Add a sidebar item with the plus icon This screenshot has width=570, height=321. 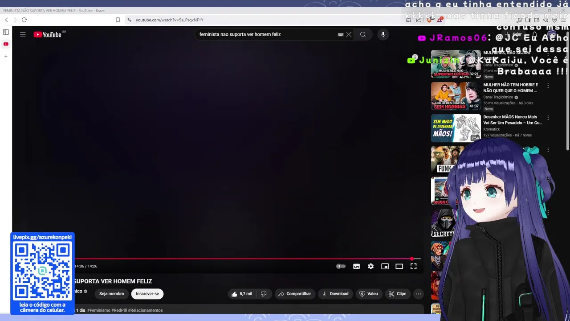click(x=6, y=56)
